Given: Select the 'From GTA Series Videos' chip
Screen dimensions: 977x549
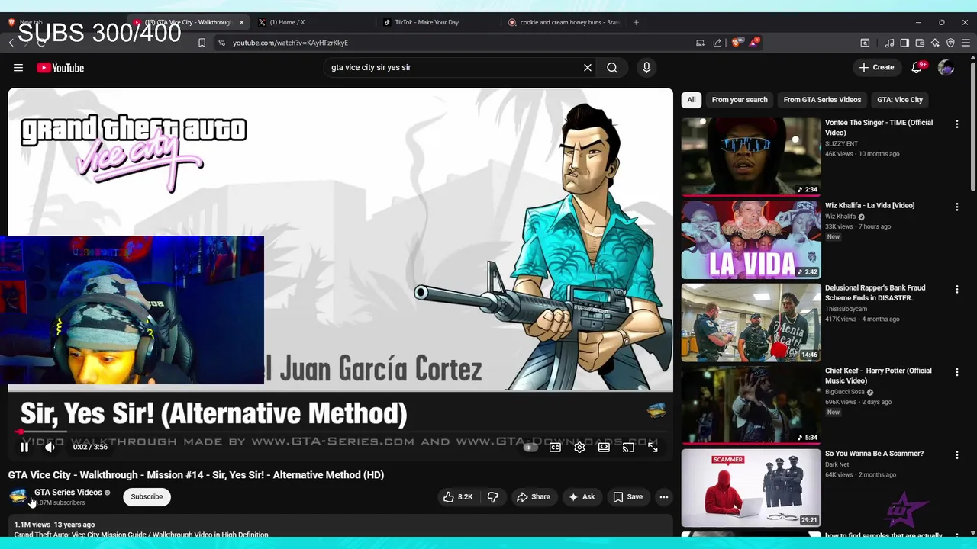Looking at the screenshot, I should (822, 100).
